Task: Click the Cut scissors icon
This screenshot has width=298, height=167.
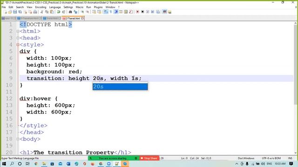Action: click(x=42, y=12)
